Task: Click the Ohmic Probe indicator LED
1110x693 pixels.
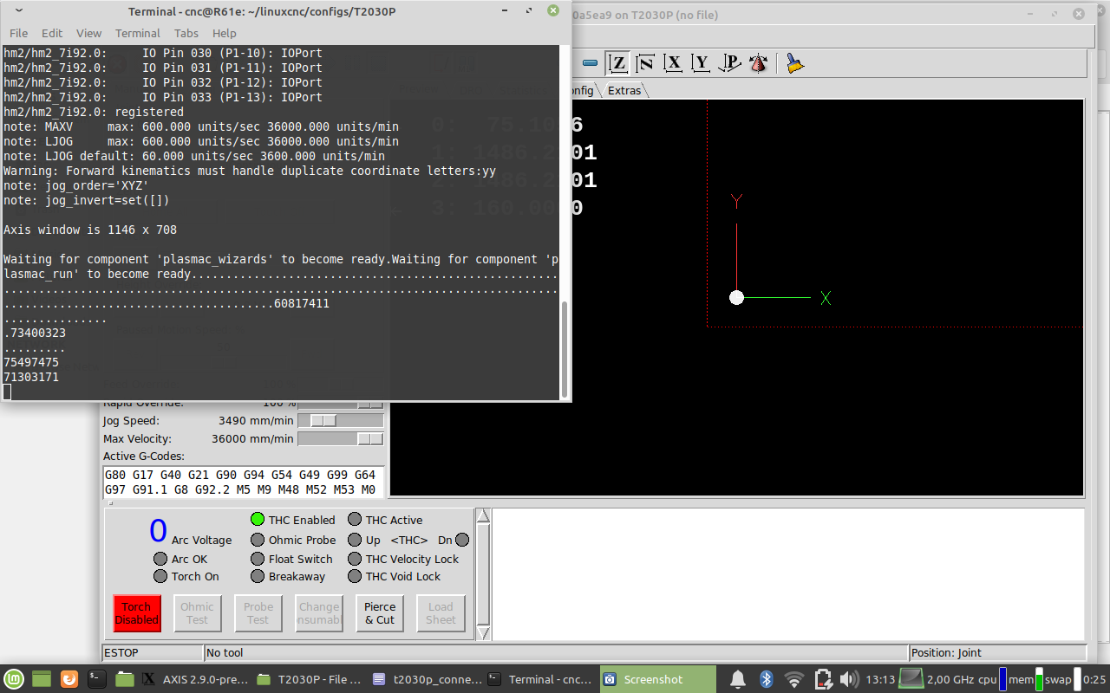Action: [x=258, y=540]
